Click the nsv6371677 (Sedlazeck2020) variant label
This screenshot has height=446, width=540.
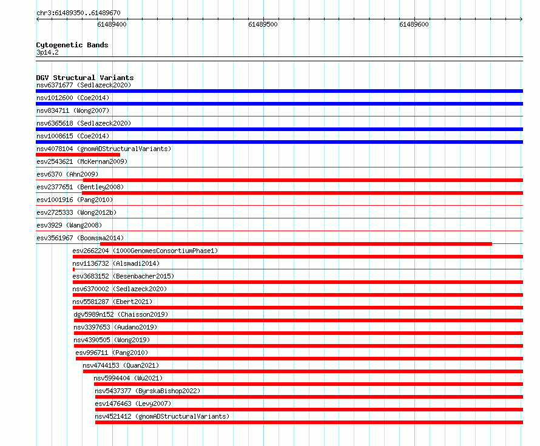point(84,85)
